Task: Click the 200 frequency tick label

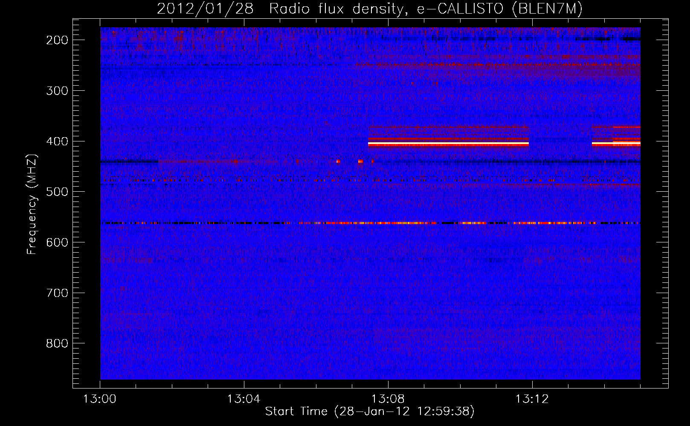Action: point(57,40)
